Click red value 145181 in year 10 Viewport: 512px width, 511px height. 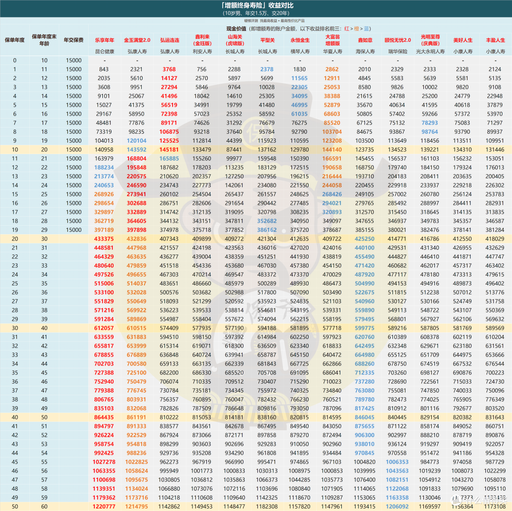pyautogui.click(x=169, y=149)
